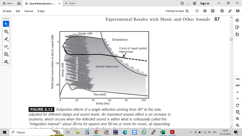Click Find text or tools search
The height and width of the screenshot is (136, 242).
click(177, 11)
